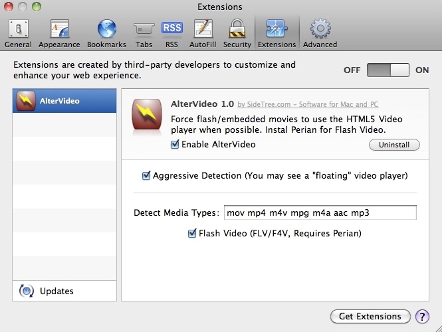
Task: Select the Extensions puzzle-piece pane
Action: [276, 33]
